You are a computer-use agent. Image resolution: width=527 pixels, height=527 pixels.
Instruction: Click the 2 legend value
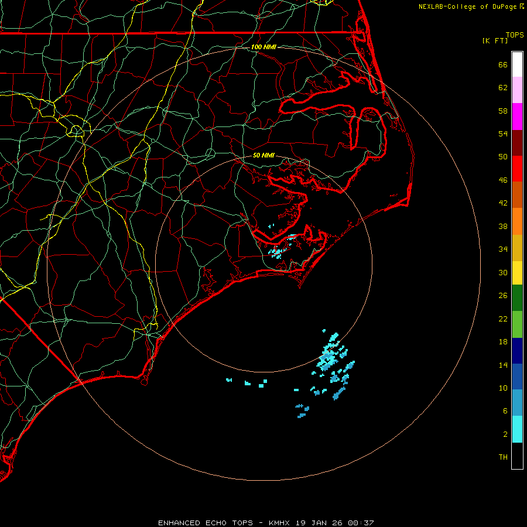(505, 434)
